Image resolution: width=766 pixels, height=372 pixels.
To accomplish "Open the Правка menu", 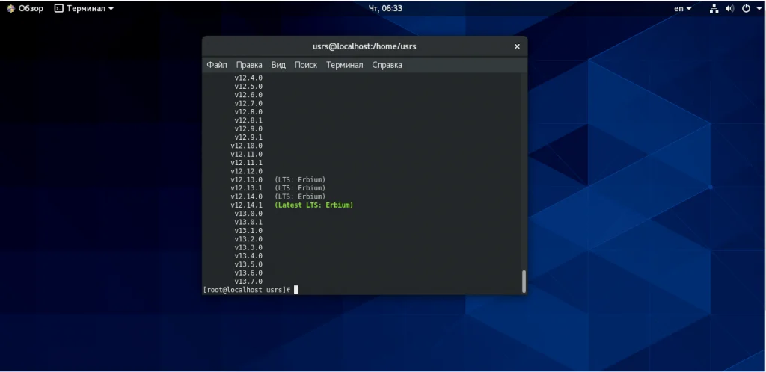I will [x=249, y=65].
